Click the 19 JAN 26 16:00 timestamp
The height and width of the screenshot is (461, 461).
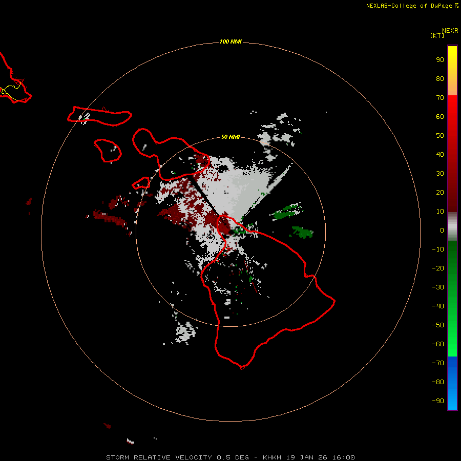point(321,457)
